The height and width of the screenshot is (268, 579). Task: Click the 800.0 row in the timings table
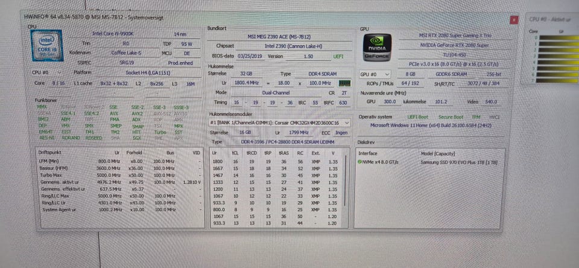pos(277,209)
